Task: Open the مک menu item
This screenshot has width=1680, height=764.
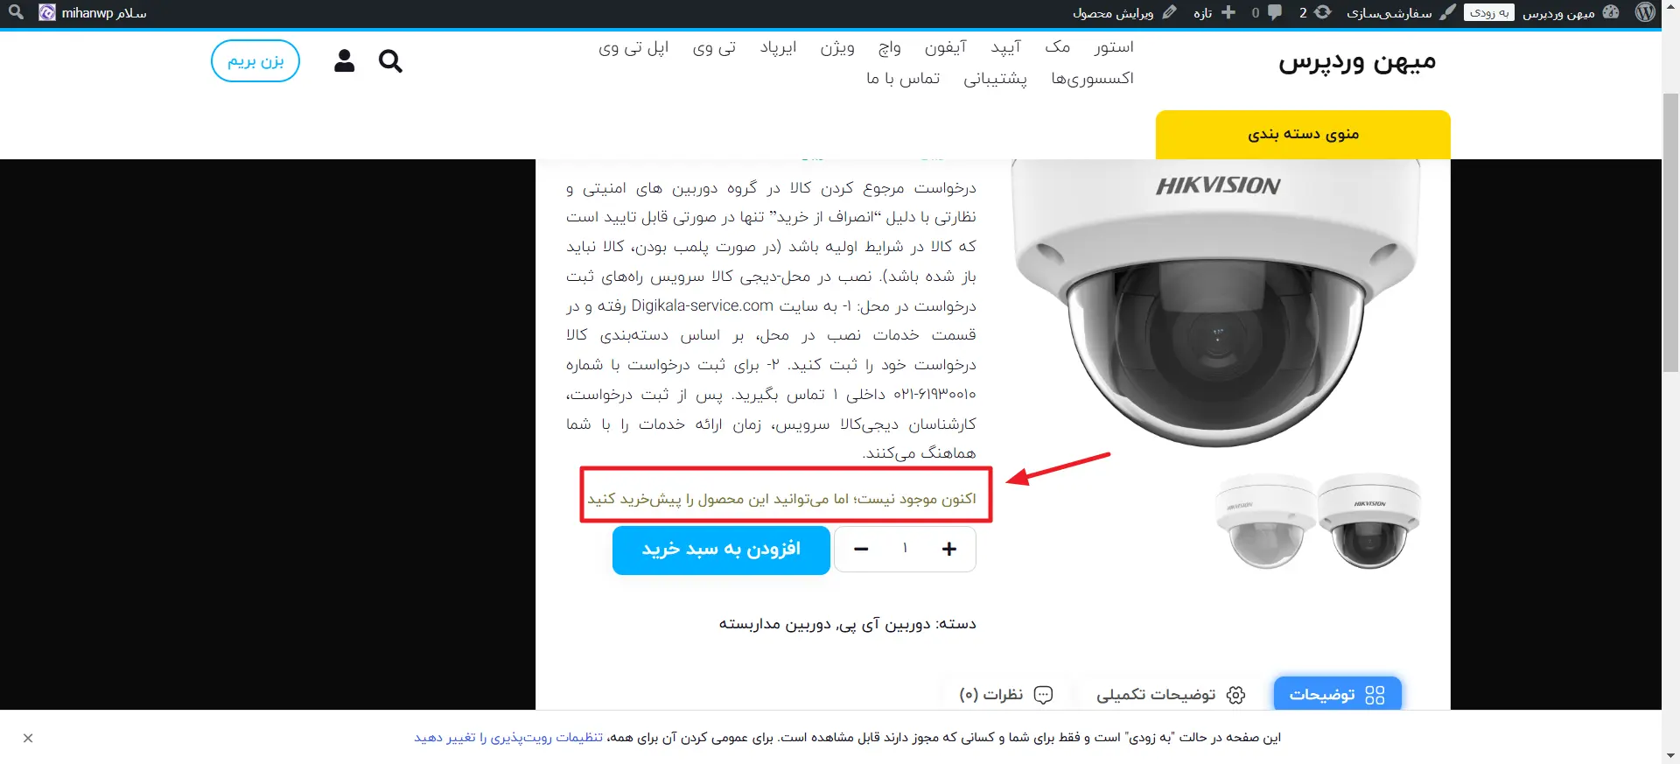Action: (1058, 47)
